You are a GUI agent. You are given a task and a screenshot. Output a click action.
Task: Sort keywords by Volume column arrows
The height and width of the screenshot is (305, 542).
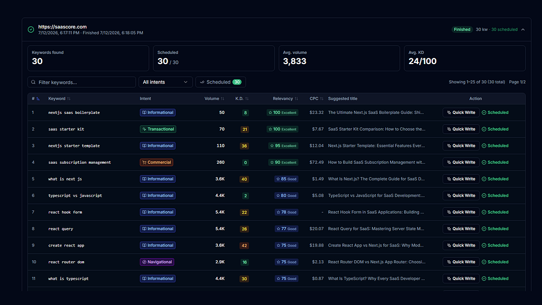coord(222,99)
